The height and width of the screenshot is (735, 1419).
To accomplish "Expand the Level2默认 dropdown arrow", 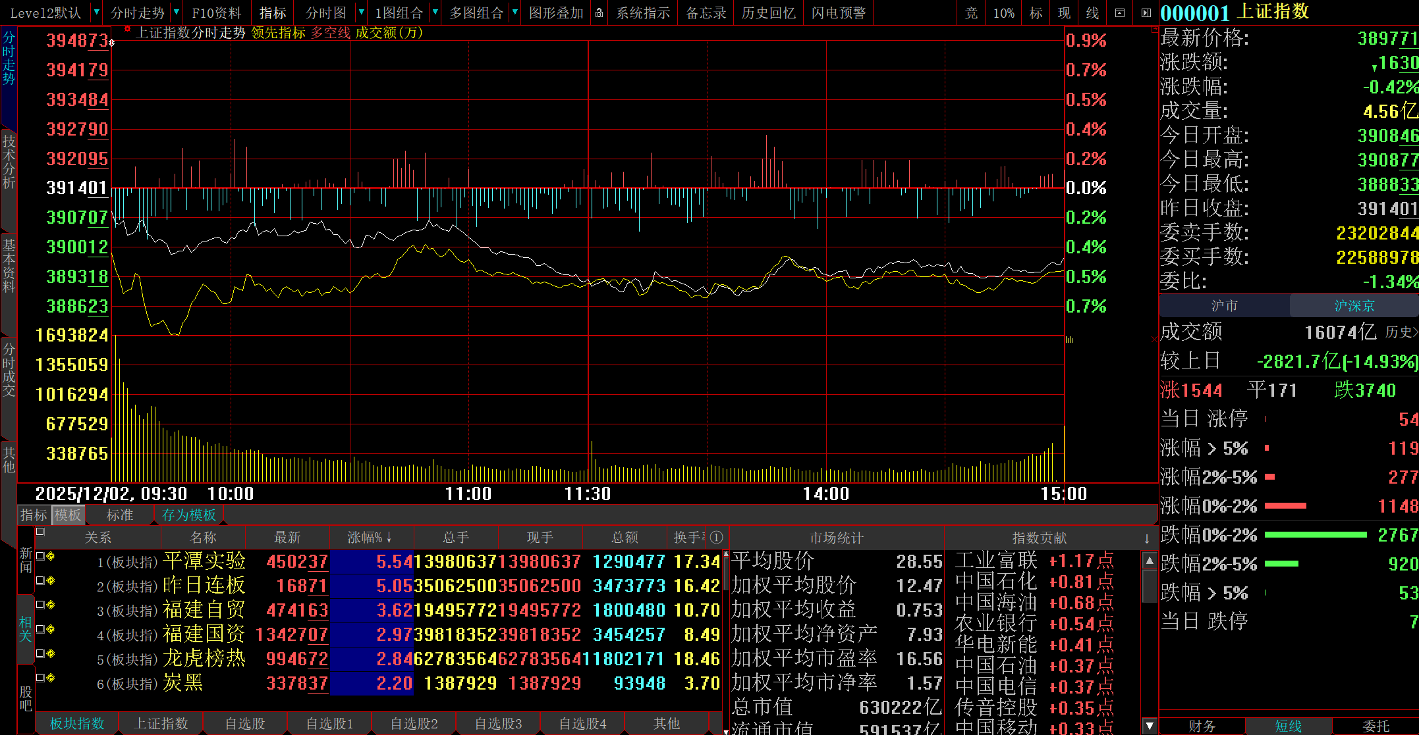I will 97,13.
